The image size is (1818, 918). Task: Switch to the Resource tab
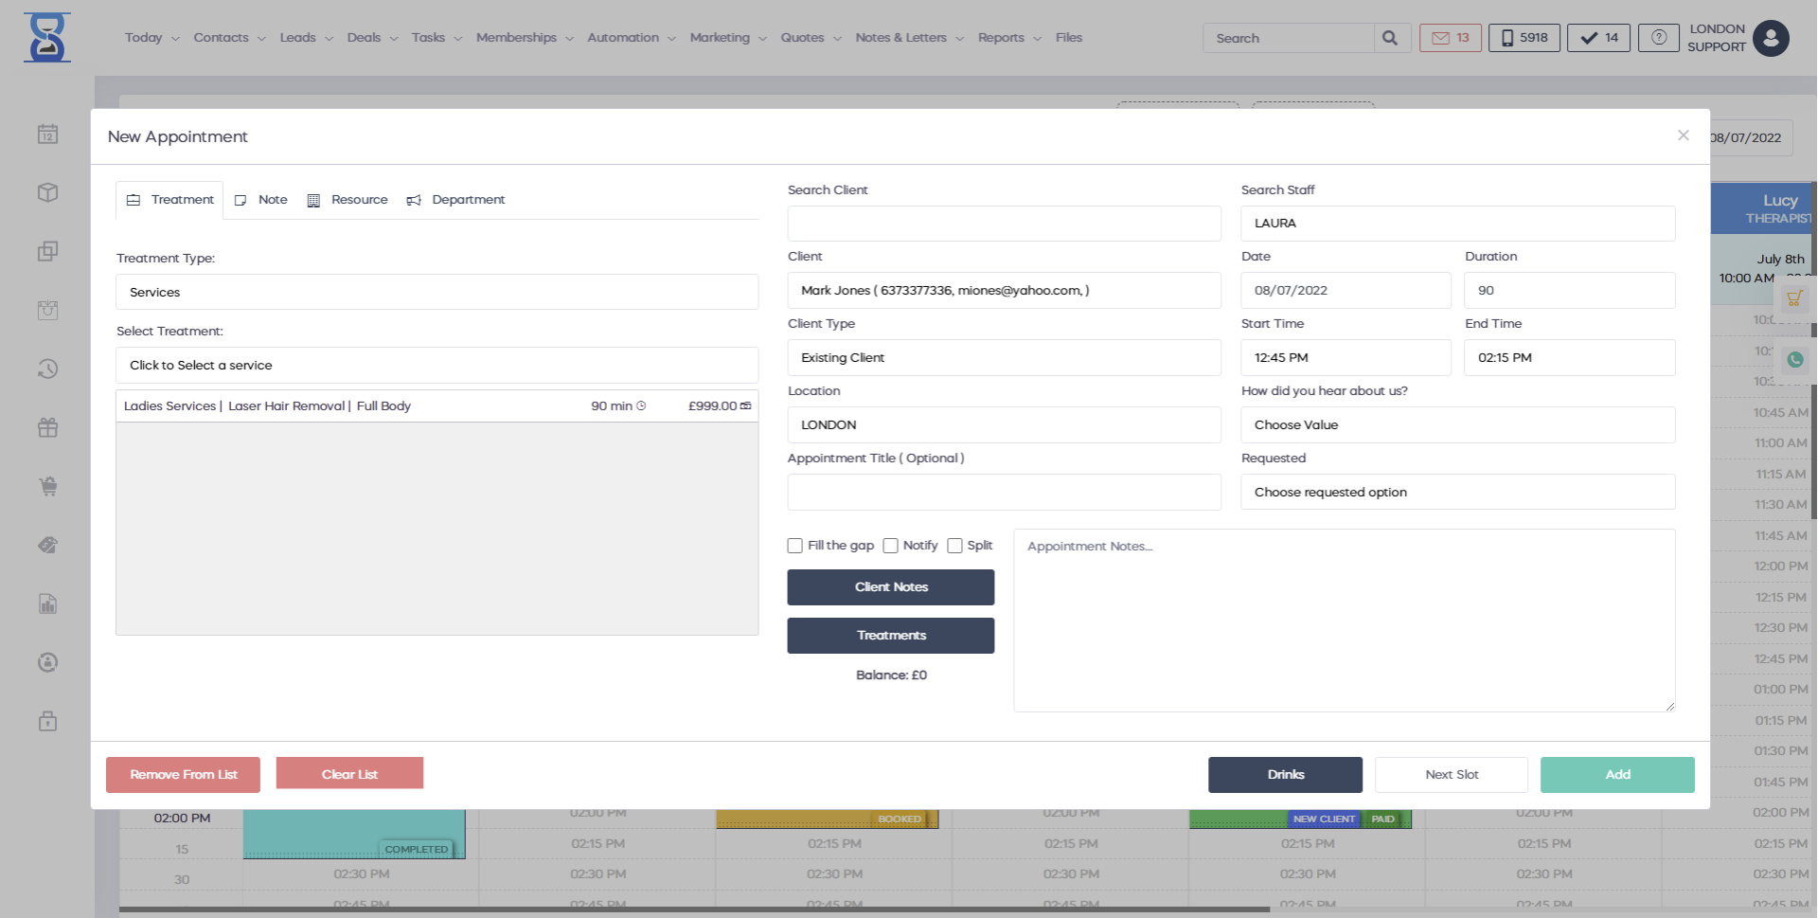(x=348, y=200)
